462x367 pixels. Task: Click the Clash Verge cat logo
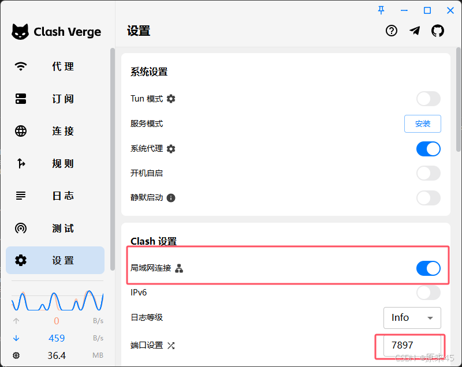(x=20, y=32)
